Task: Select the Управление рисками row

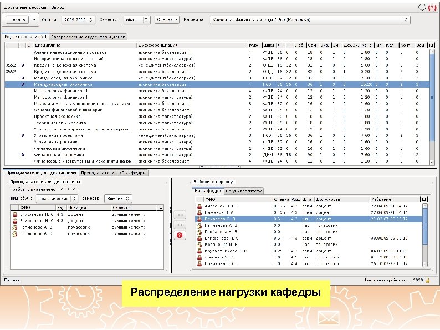Action: coord(217,142)
